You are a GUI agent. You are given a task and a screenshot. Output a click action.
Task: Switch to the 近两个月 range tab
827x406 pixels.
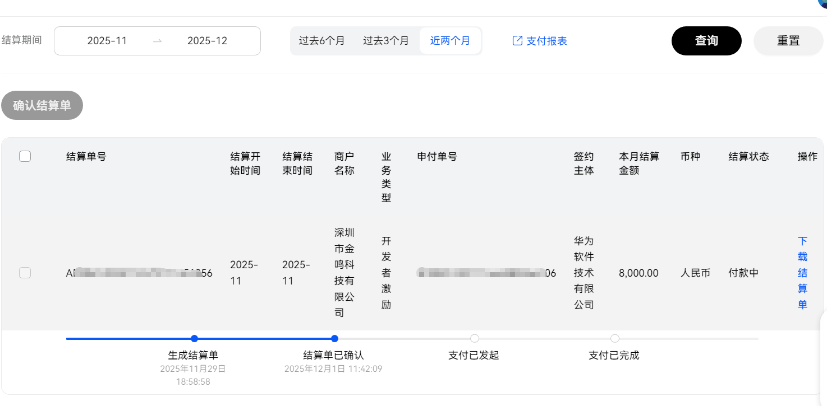(450, 41)
